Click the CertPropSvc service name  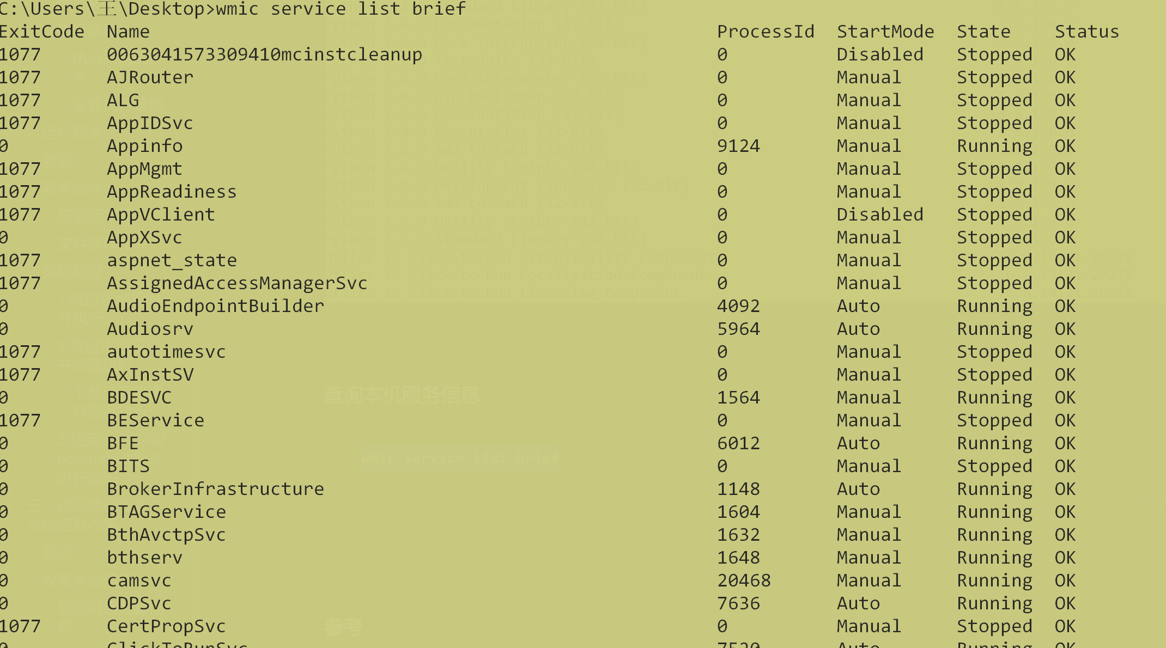point(166,626)
